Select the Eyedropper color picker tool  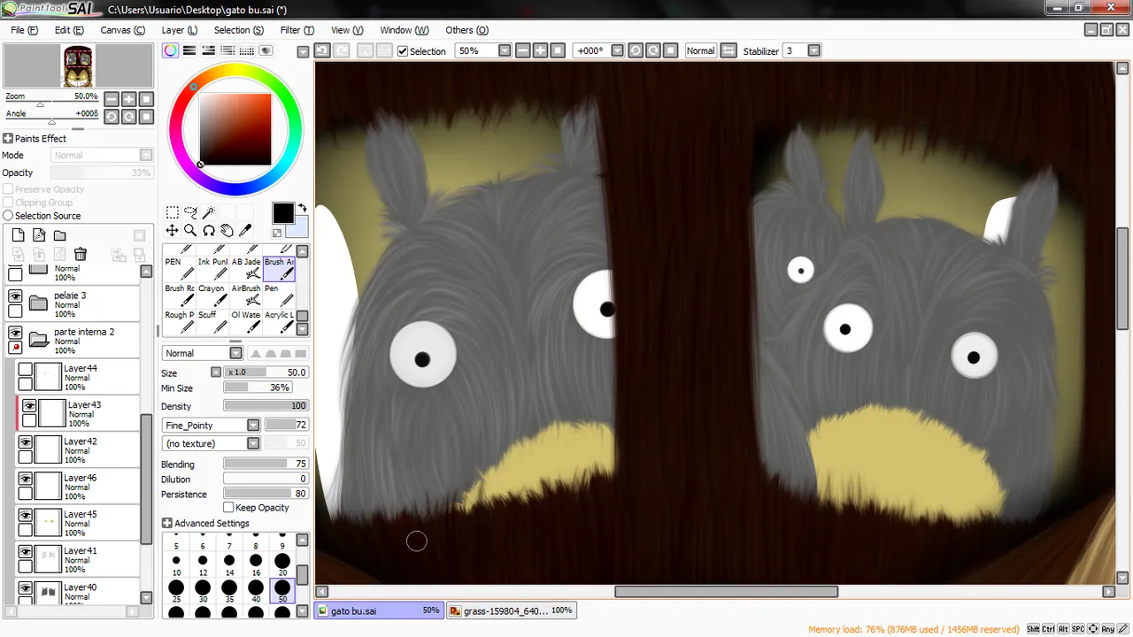[x=245, y=230]
